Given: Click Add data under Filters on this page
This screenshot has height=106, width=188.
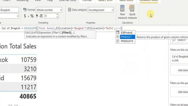Looking at the screenshot, I should point(179,92).
